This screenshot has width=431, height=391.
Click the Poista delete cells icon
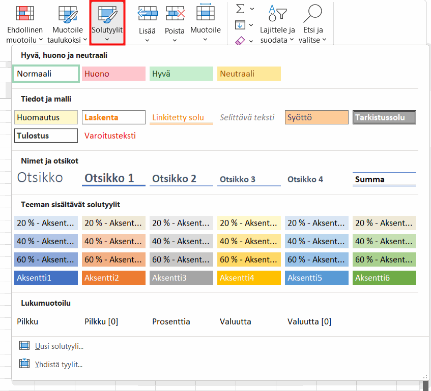click(x=175, y=13)
